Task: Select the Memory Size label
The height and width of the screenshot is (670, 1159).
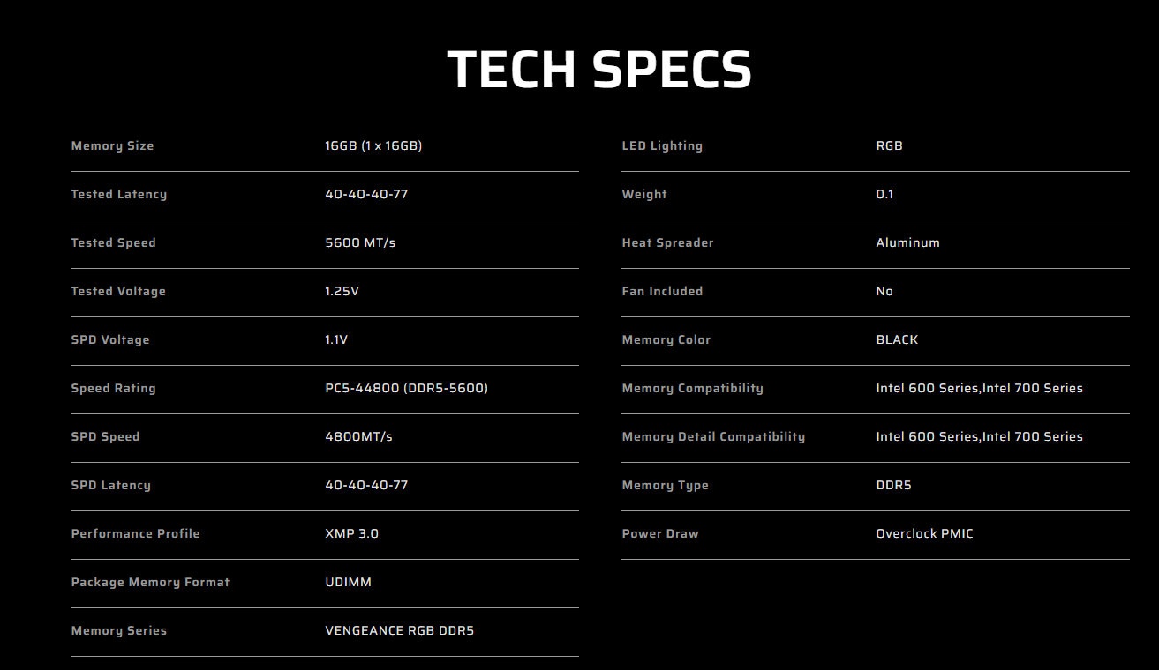Action: pos(112,145)
